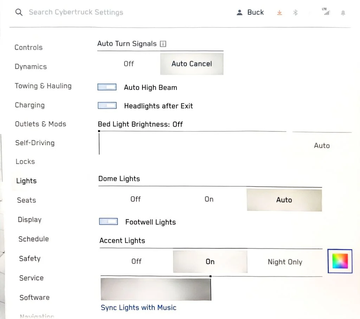
Task: Open the Software settings section
Action: pyautogui.click(x=34, y=298)
